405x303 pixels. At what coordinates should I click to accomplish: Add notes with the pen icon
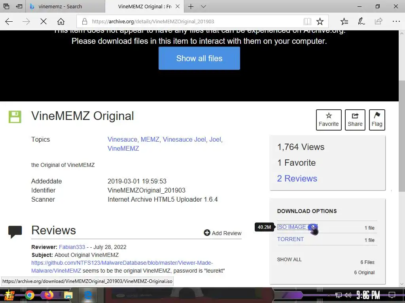(361, 21)
